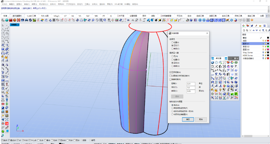Click the color wheel icon in floating toolbar
Viewport: 270px width, 144px height.
tap(232, 62)
